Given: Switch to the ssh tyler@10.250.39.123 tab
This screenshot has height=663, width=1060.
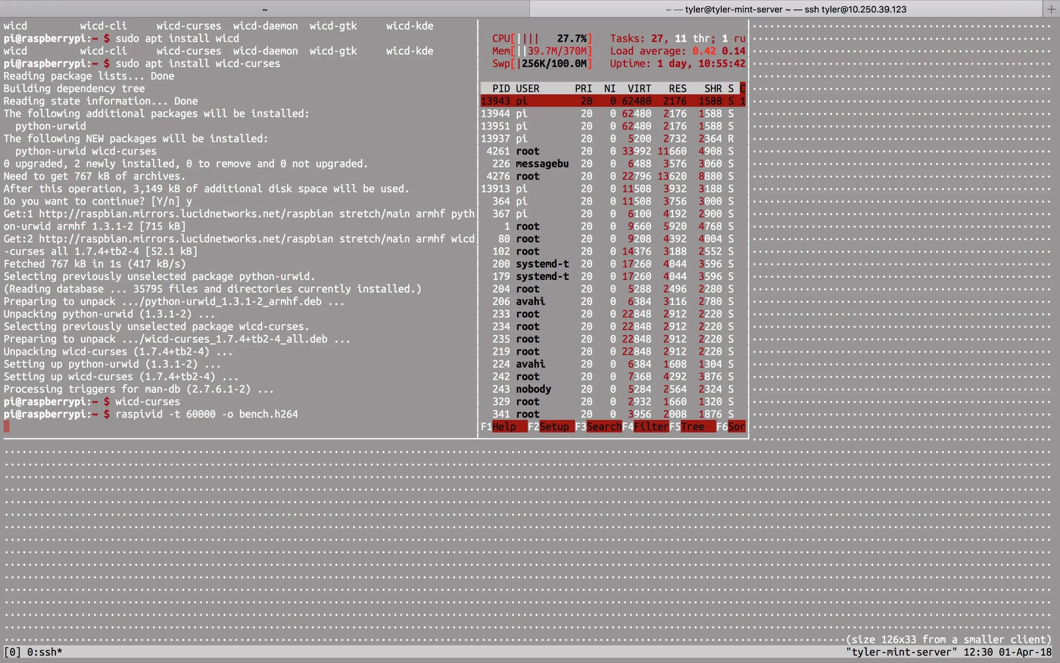Looking at the screenshot, I should (x=786, y=9).
